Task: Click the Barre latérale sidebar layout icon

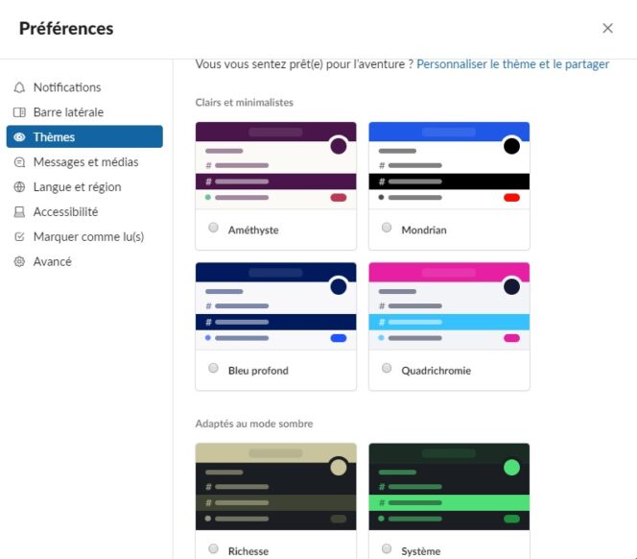Action: point(19,112)
